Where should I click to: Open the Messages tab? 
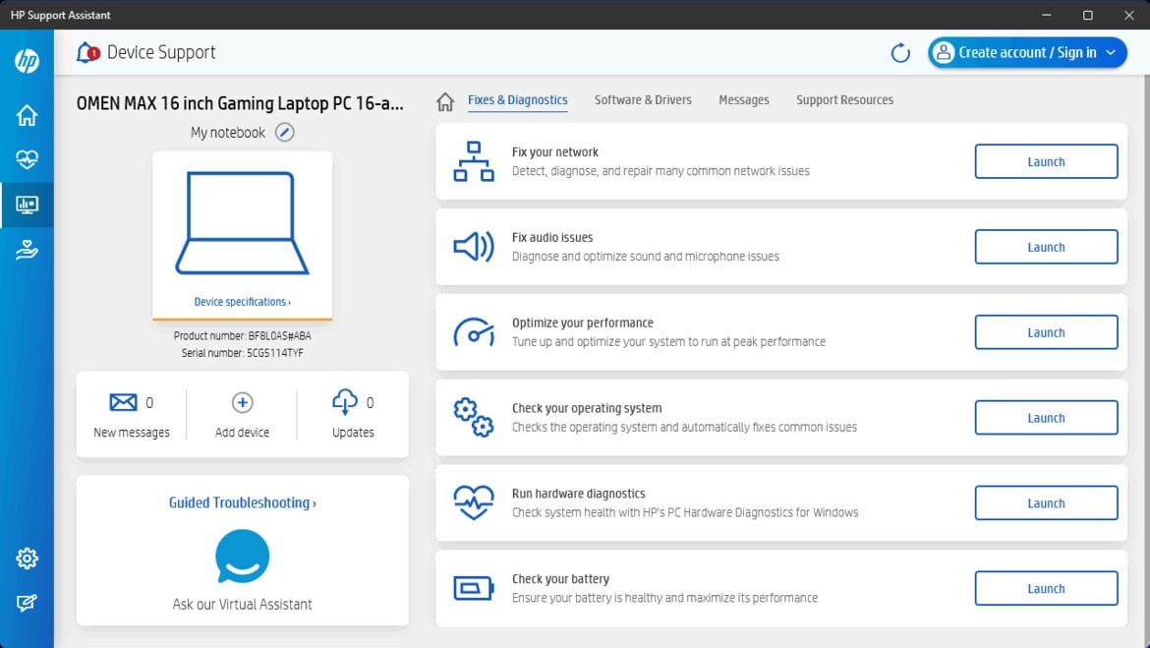(744, 100)
